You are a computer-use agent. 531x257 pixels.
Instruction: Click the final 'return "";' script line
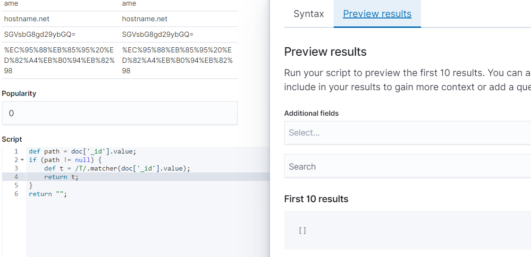pyautogui.click(x=48, y=194)
